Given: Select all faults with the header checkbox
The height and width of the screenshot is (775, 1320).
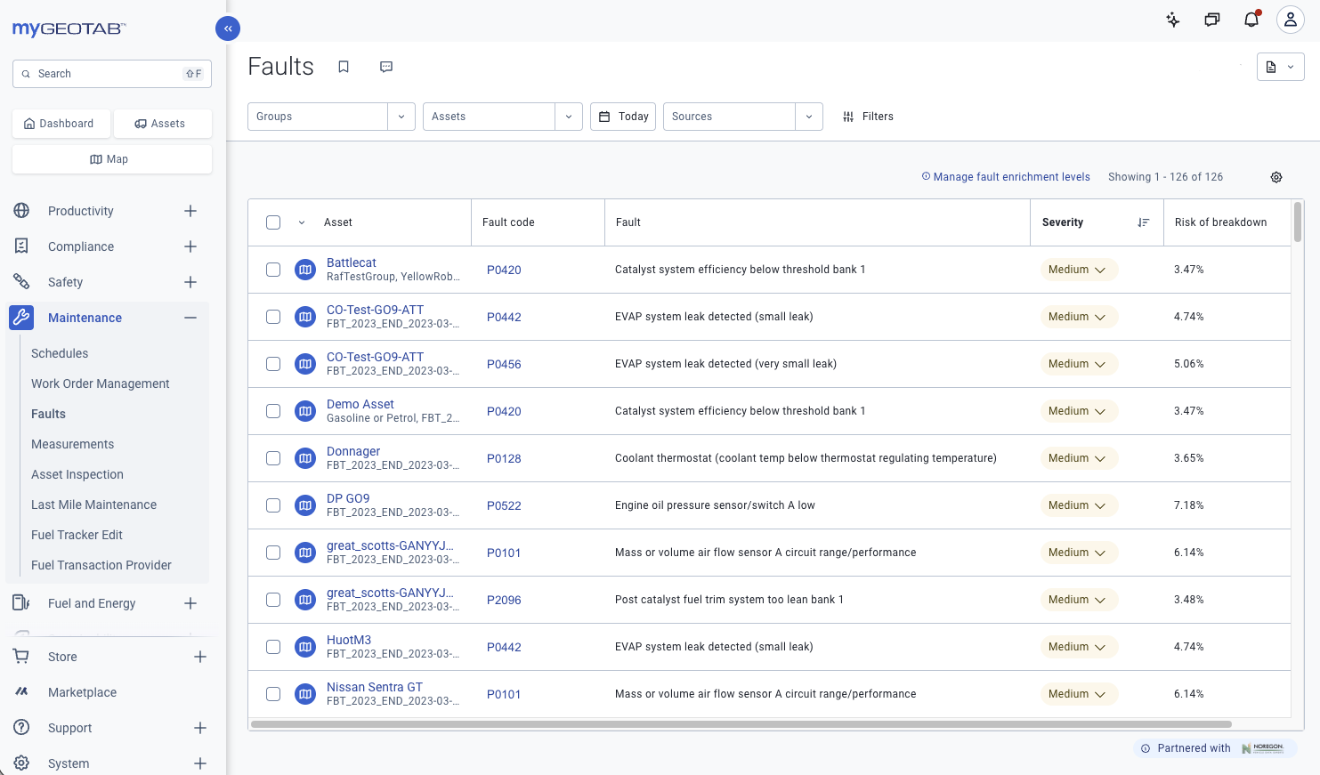Looking at the screenshot, I should pos(273,222).
